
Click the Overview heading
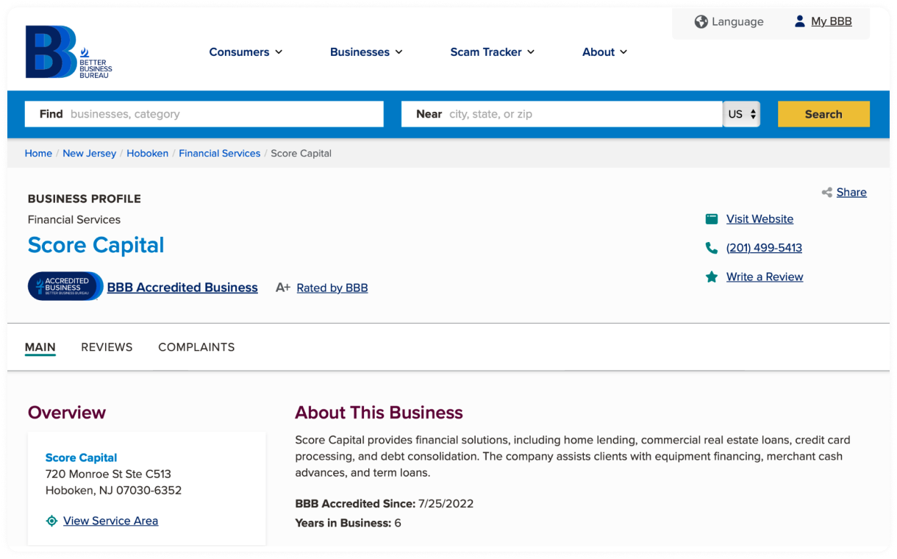tap(67, 413)
